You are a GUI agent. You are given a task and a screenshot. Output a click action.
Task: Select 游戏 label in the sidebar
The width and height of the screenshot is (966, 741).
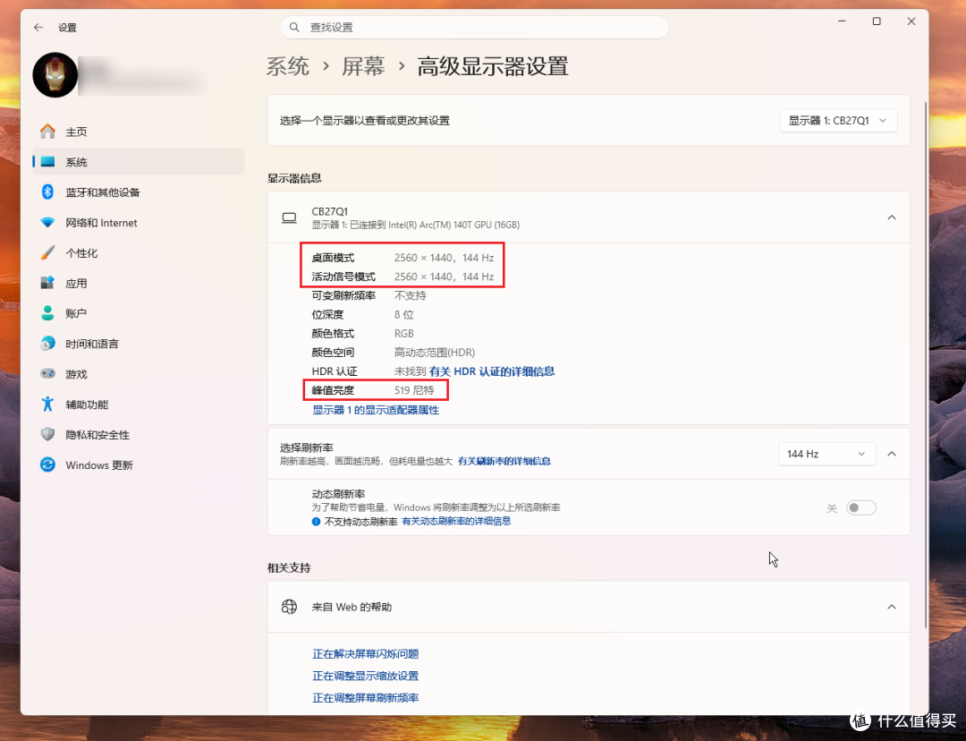click(76, 374)
